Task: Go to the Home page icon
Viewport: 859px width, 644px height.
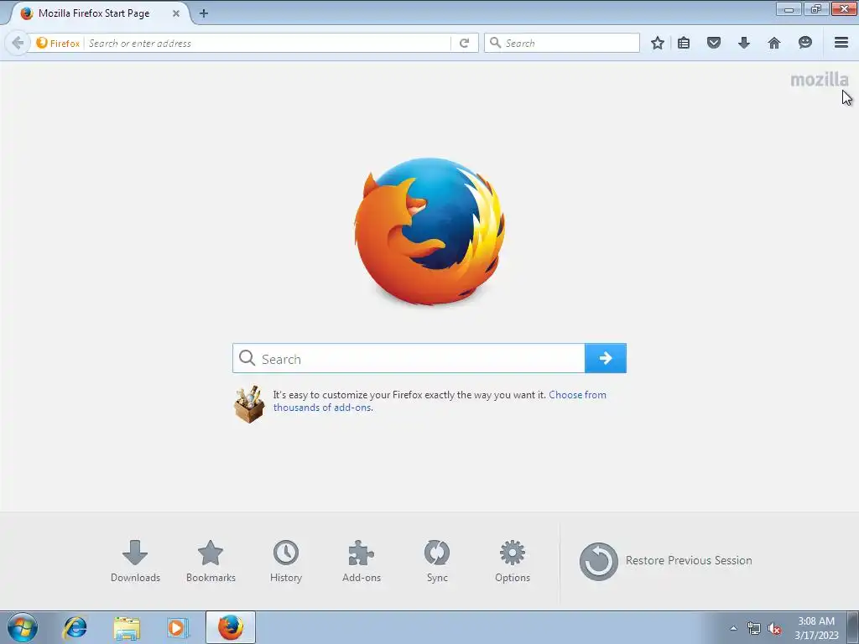Action: [773, 43]
